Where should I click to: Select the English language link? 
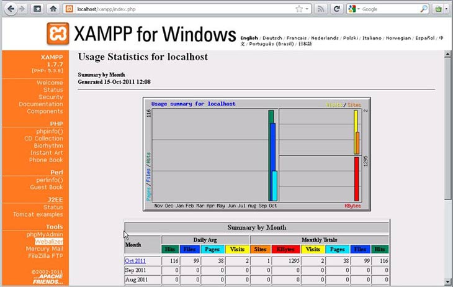(x=249, y=38)
